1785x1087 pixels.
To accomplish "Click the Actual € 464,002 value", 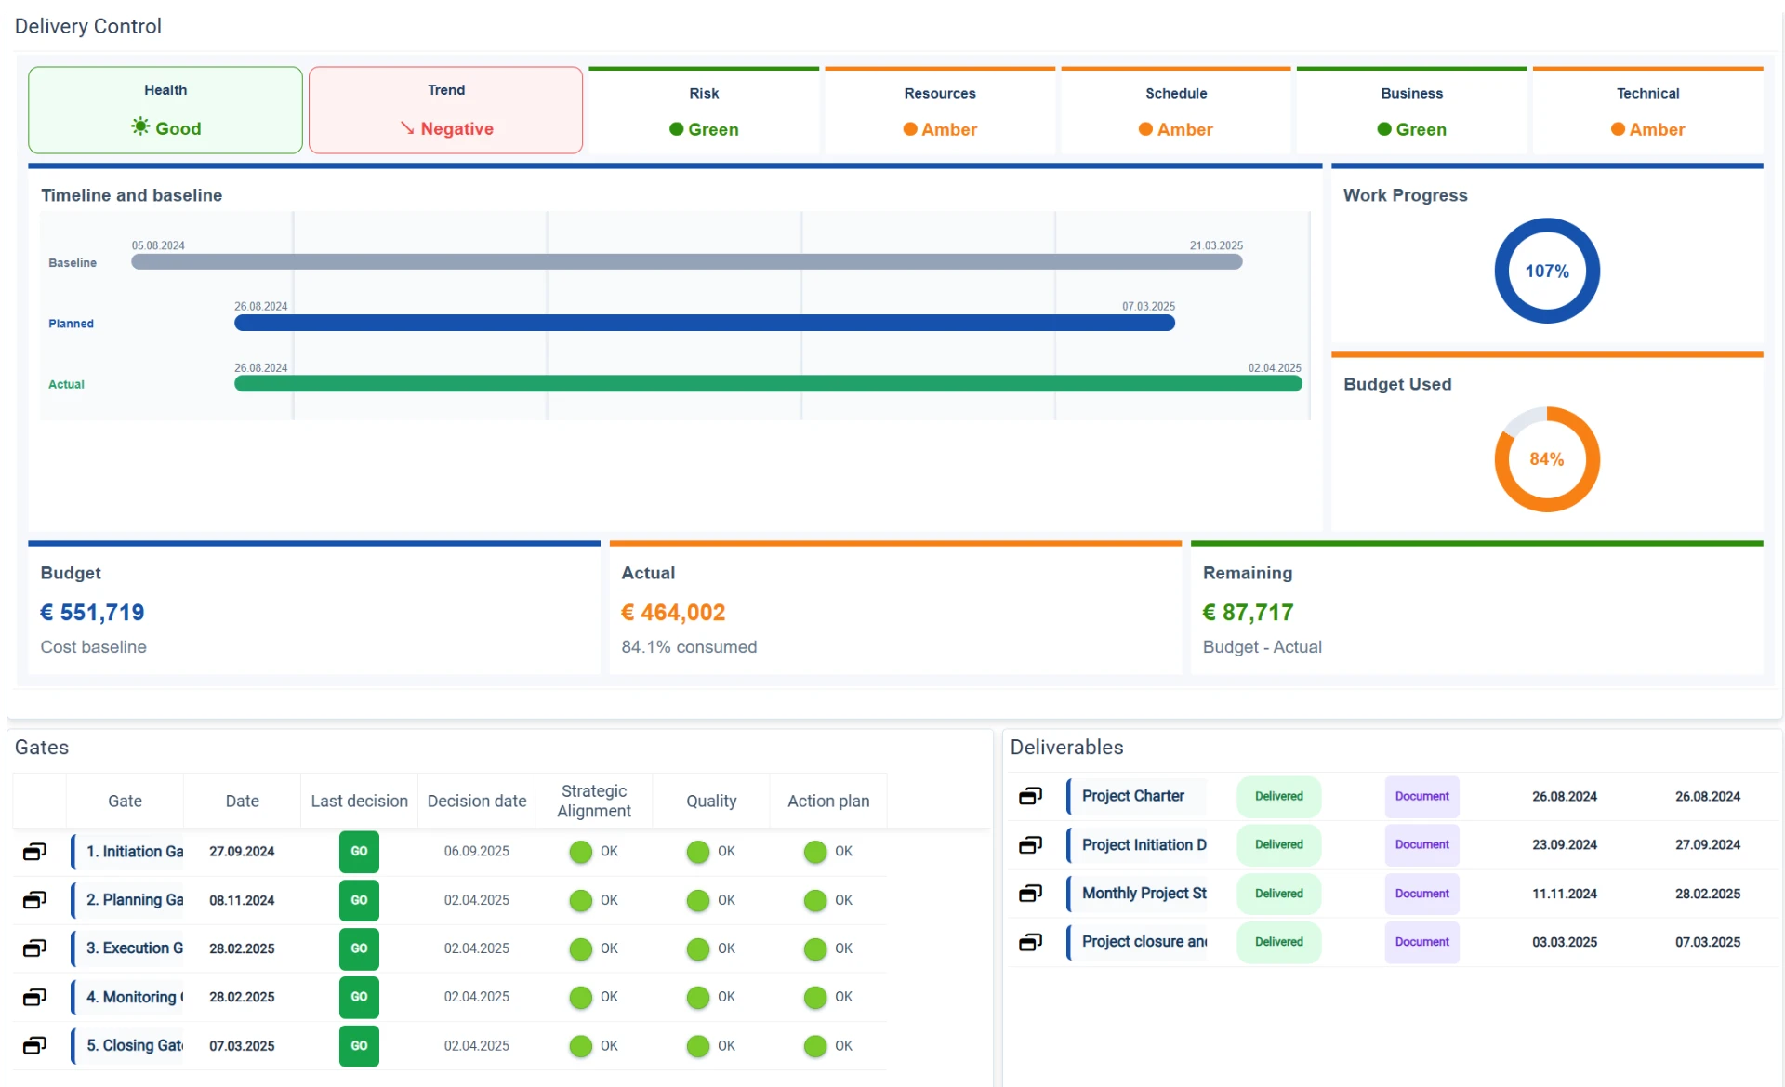I will tap(673, 613).
